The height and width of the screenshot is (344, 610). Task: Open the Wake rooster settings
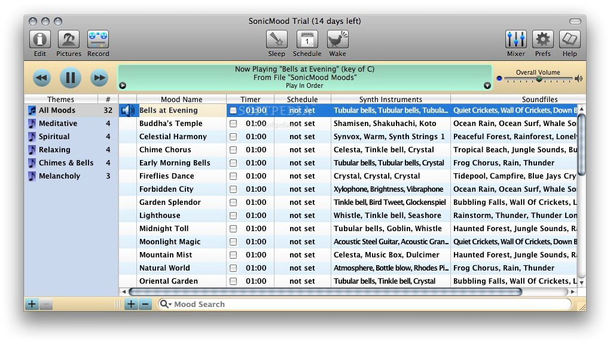click(x=337, y=41)
